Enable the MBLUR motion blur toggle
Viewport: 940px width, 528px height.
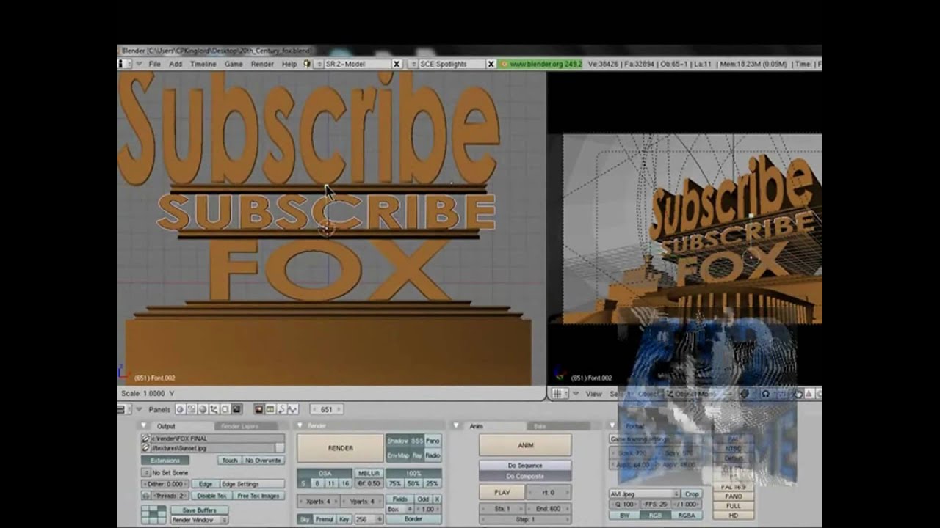[369, 473]
